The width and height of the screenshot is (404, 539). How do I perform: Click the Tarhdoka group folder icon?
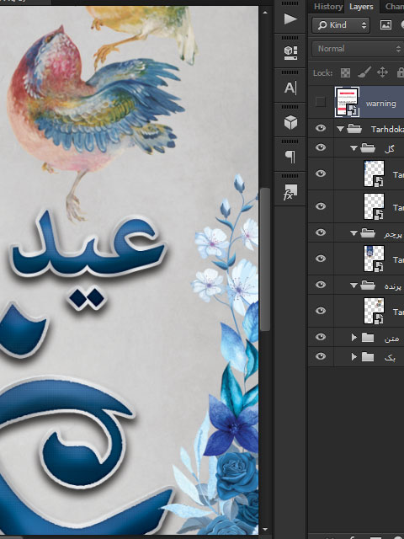tap(354, 129)
